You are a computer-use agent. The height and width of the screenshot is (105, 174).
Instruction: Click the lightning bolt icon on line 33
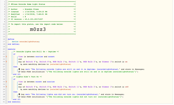coord(7,82)
